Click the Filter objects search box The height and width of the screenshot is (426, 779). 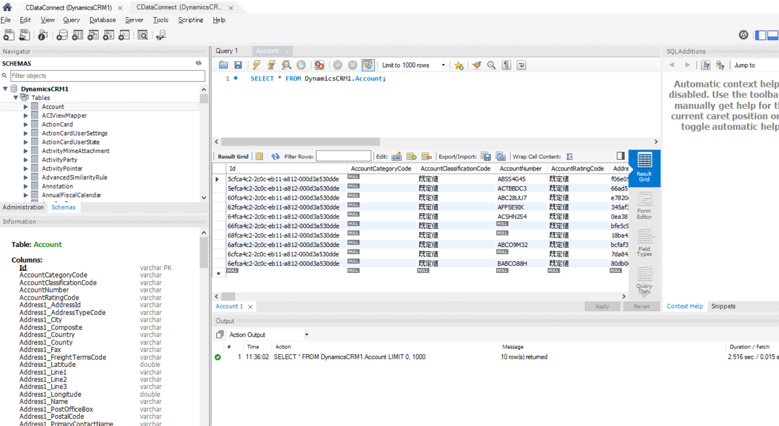(107, 76)
